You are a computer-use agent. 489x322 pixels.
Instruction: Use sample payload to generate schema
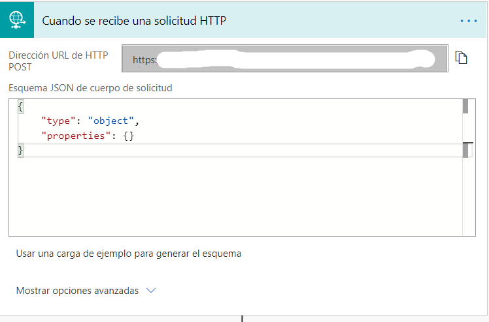129,254
